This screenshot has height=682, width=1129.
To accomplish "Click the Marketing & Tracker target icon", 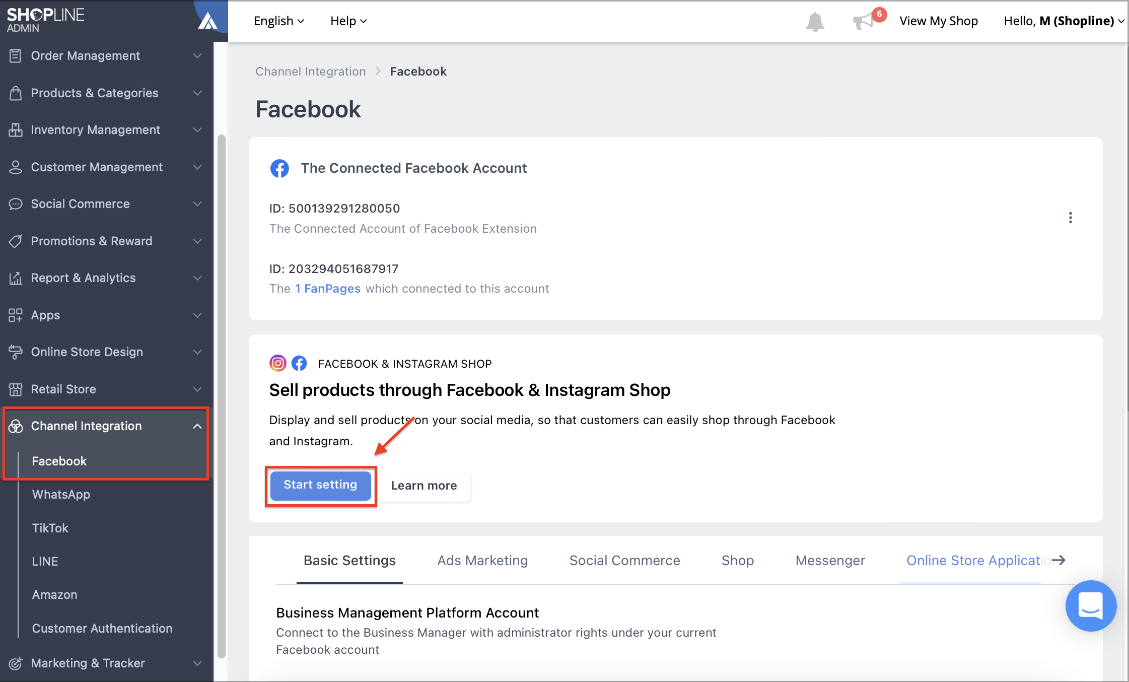I will click(16, 663).
